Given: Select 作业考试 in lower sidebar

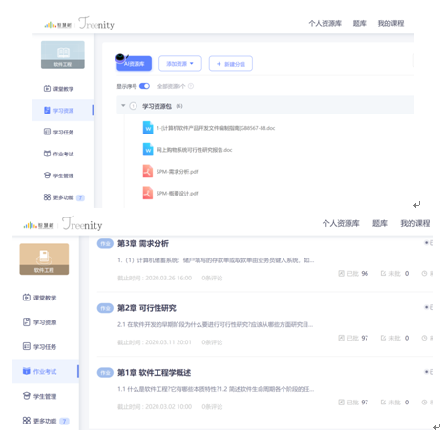Looking at the screenshot, I should coord(46,371).
